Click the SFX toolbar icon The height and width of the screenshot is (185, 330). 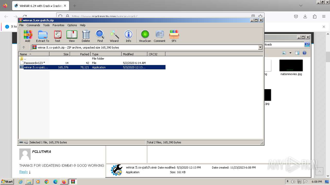pos(174,36)
